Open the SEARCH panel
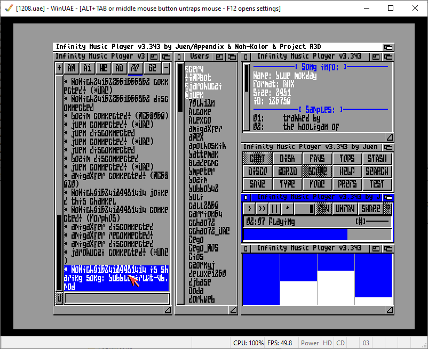The image size is (428, 349). coord(377,172)
